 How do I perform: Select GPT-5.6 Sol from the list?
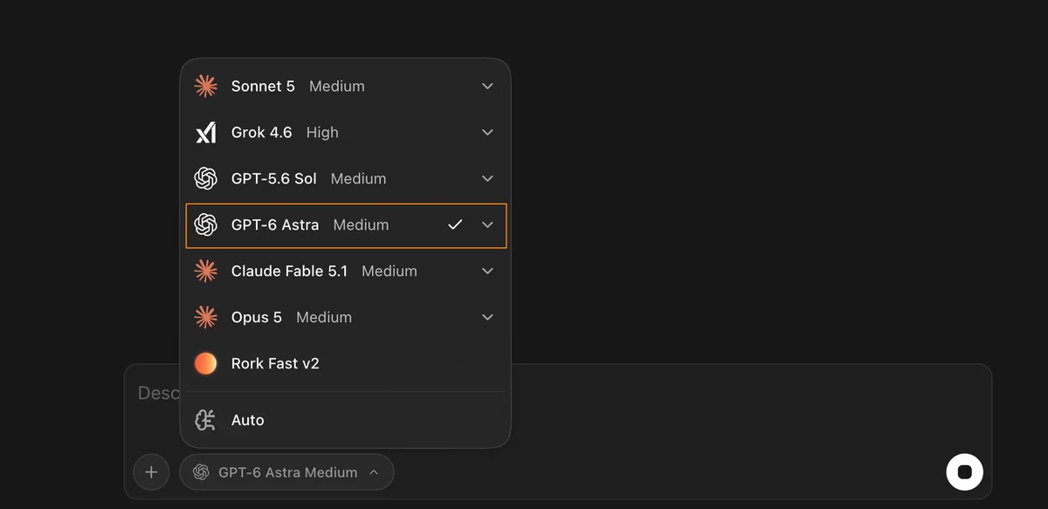click(346, 178)
